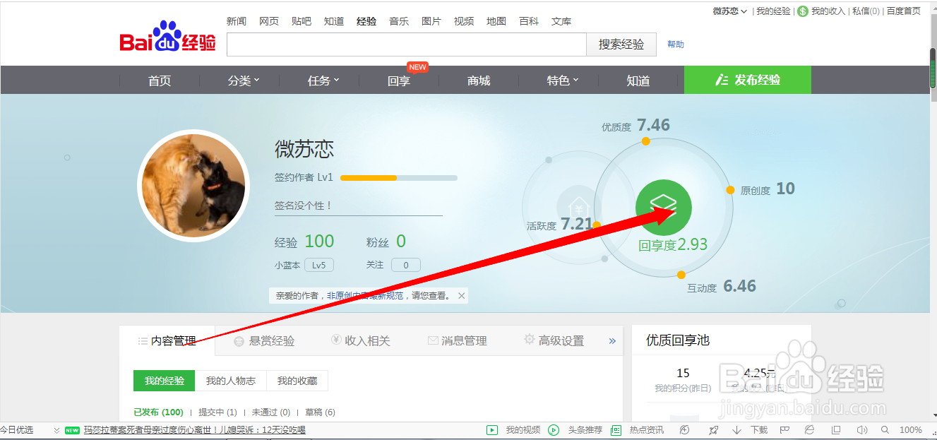
Task: Click the 搜索经验 search button
Action: [621, 44]
